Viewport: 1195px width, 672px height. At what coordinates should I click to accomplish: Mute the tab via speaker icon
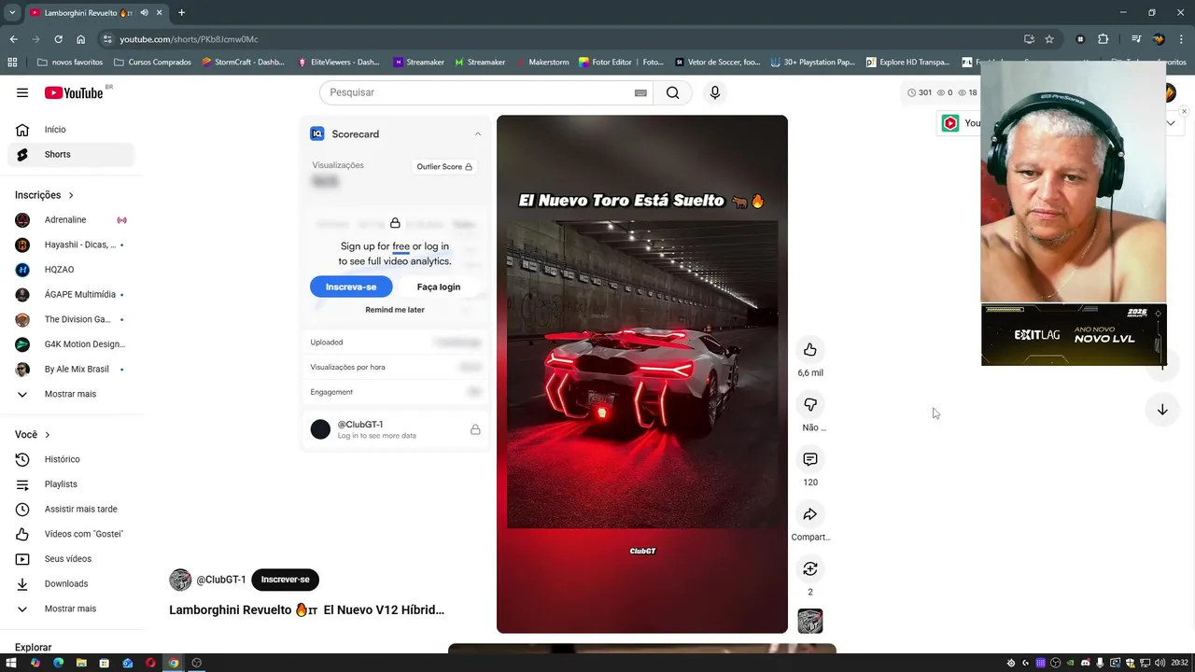tap(144, 13)
